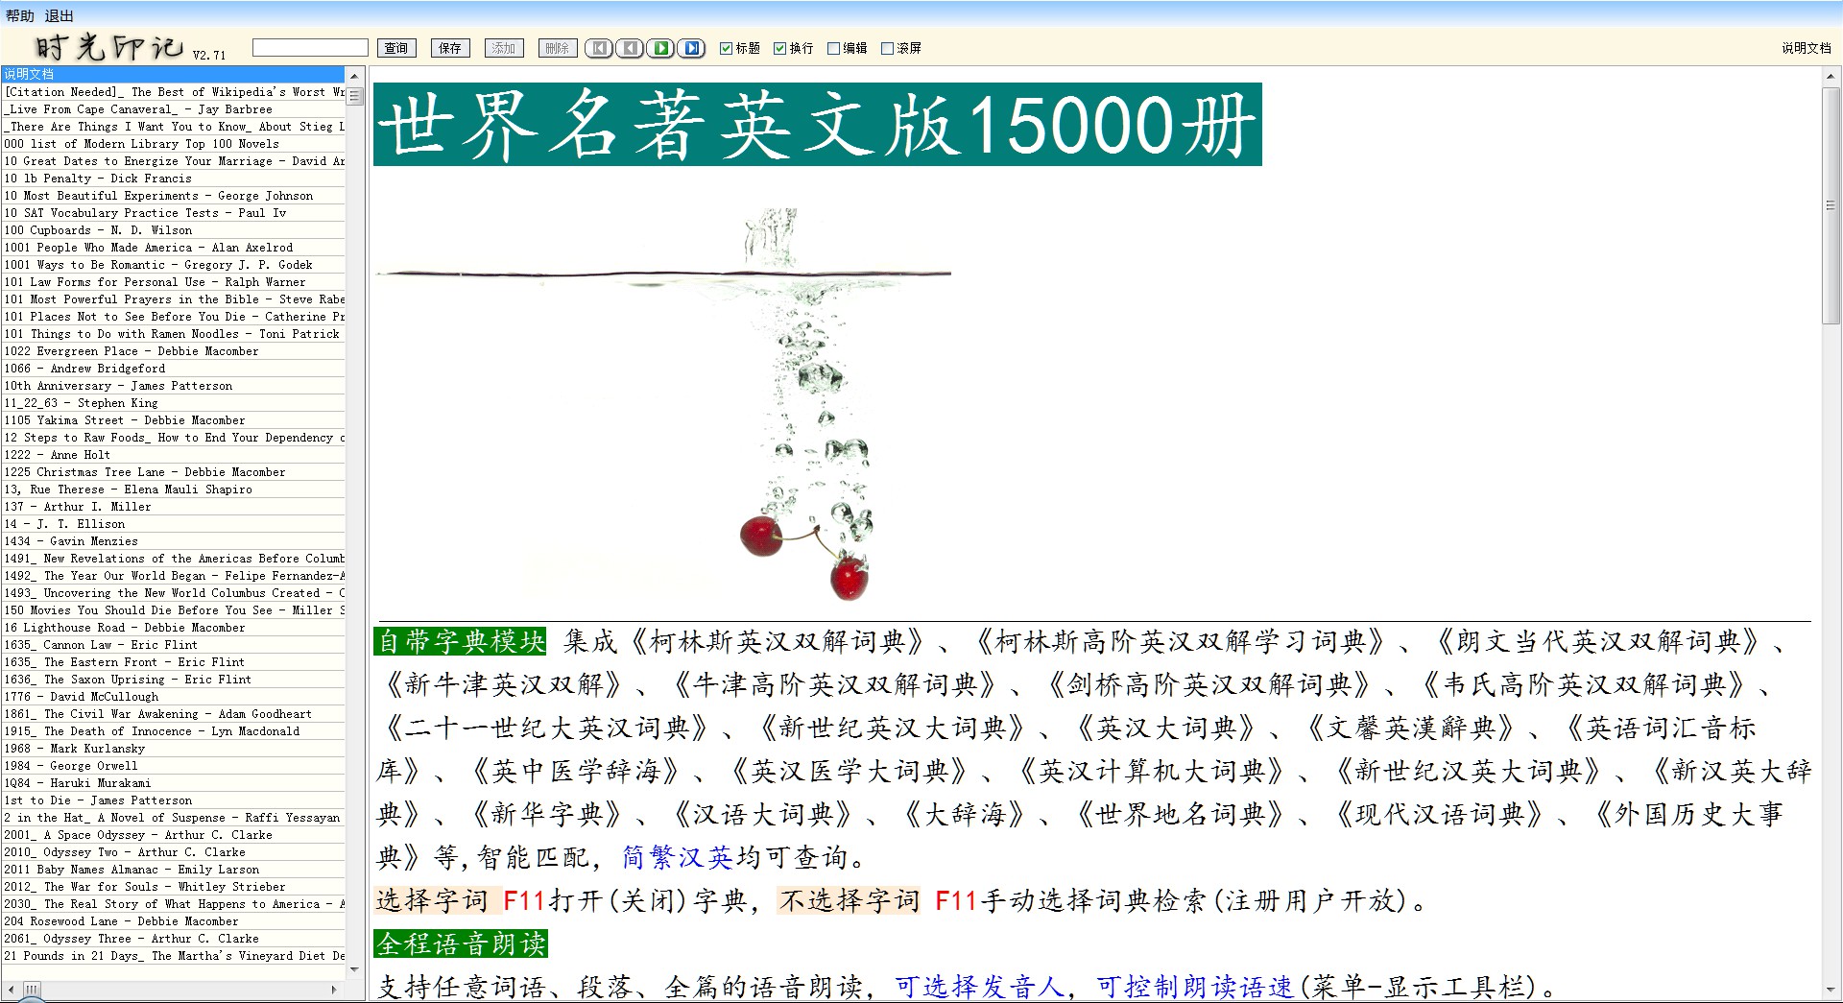Select 1st to Die - James Patterson
Image resolution: width=1843 pixels, height=1003 pixels.
coord(173,800)
